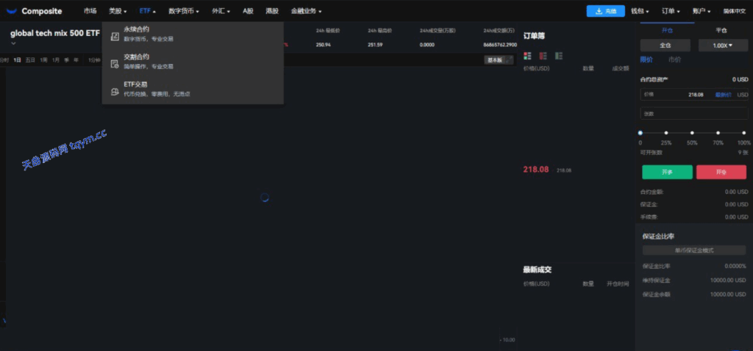Click the fullscreen expand icon beside 基本版
Screen dimensions: 753x351
(510, 60)
